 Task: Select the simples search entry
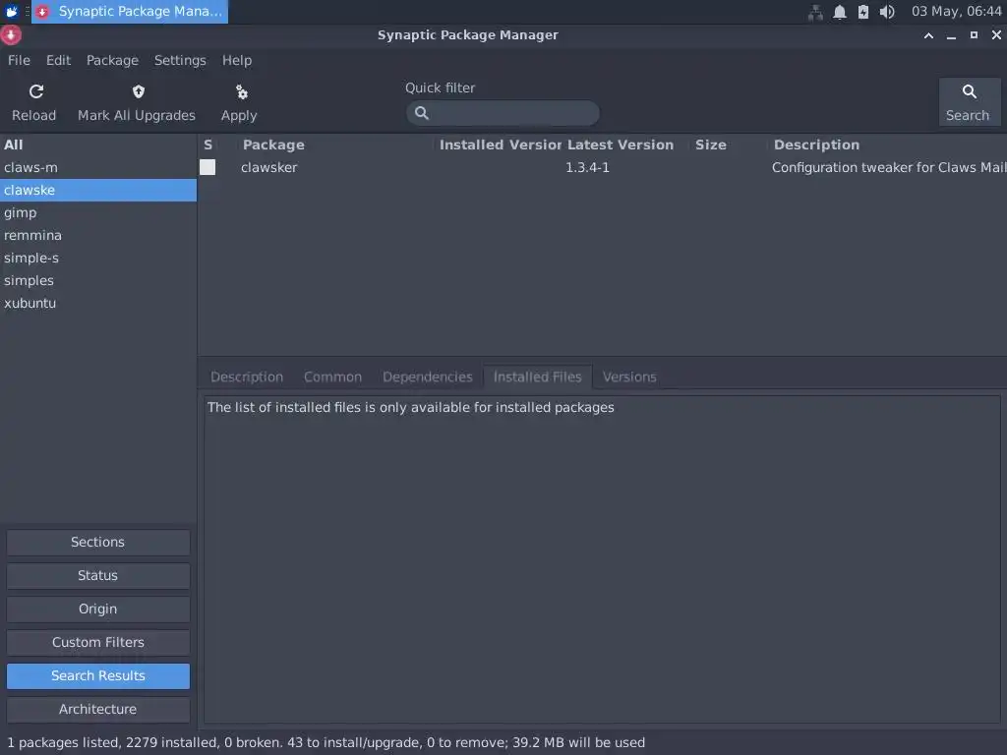pos(98,280)
